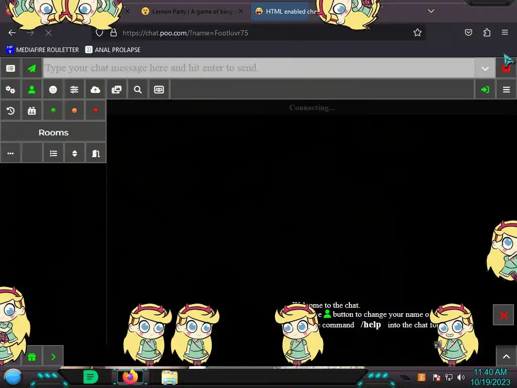The height and width of the screenshot is (388, 517).
Task: Expand the green chevron beside gift
Action: pos(54,357)
